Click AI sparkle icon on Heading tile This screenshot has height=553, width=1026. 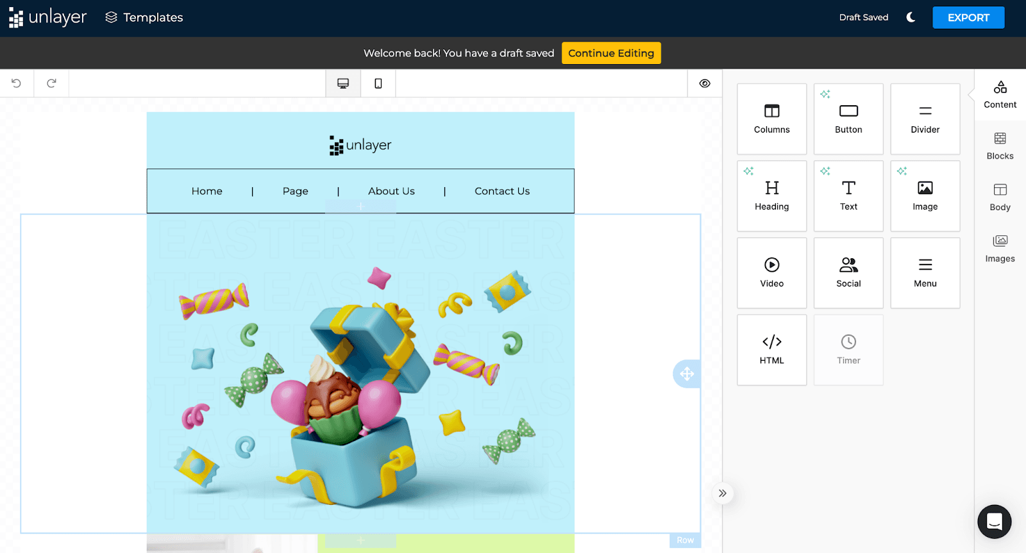tap(748, 171)
